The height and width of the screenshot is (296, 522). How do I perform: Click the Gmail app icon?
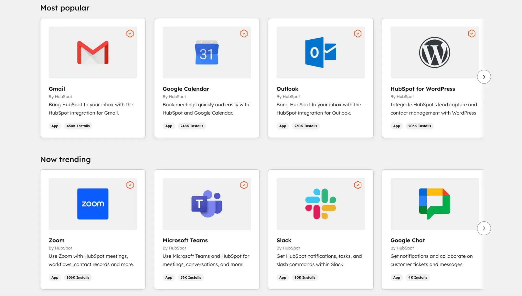[x=92, y=52]
